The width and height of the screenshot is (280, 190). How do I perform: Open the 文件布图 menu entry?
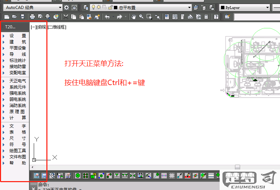18,157
